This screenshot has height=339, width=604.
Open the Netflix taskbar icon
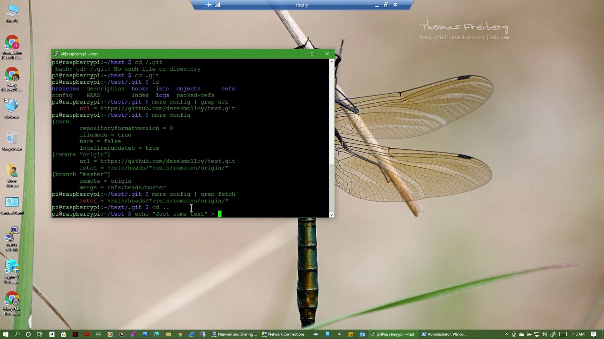coord(75,334)
